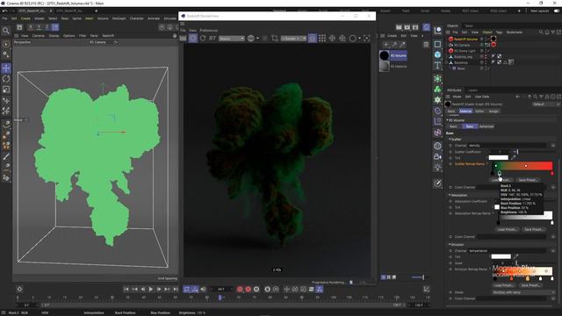Open the Scatter Channel density dropdown arrow
Viewport: 562px width, 316px height.
click(x=553, y=146)
